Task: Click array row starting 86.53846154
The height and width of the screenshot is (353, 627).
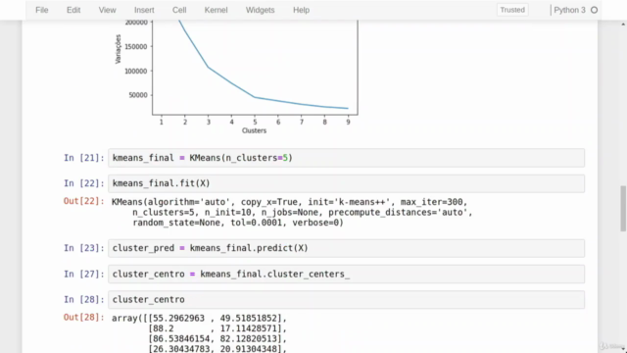Action: [x=217, y=339]
